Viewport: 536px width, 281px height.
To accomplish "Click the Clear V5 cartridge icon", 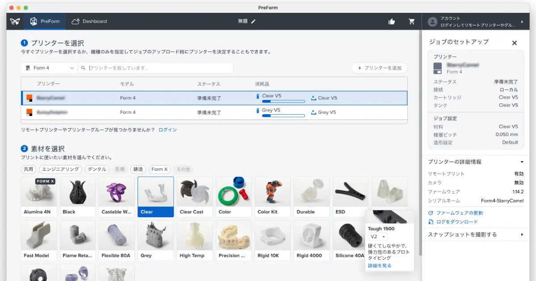I will (x=258, y=96).
